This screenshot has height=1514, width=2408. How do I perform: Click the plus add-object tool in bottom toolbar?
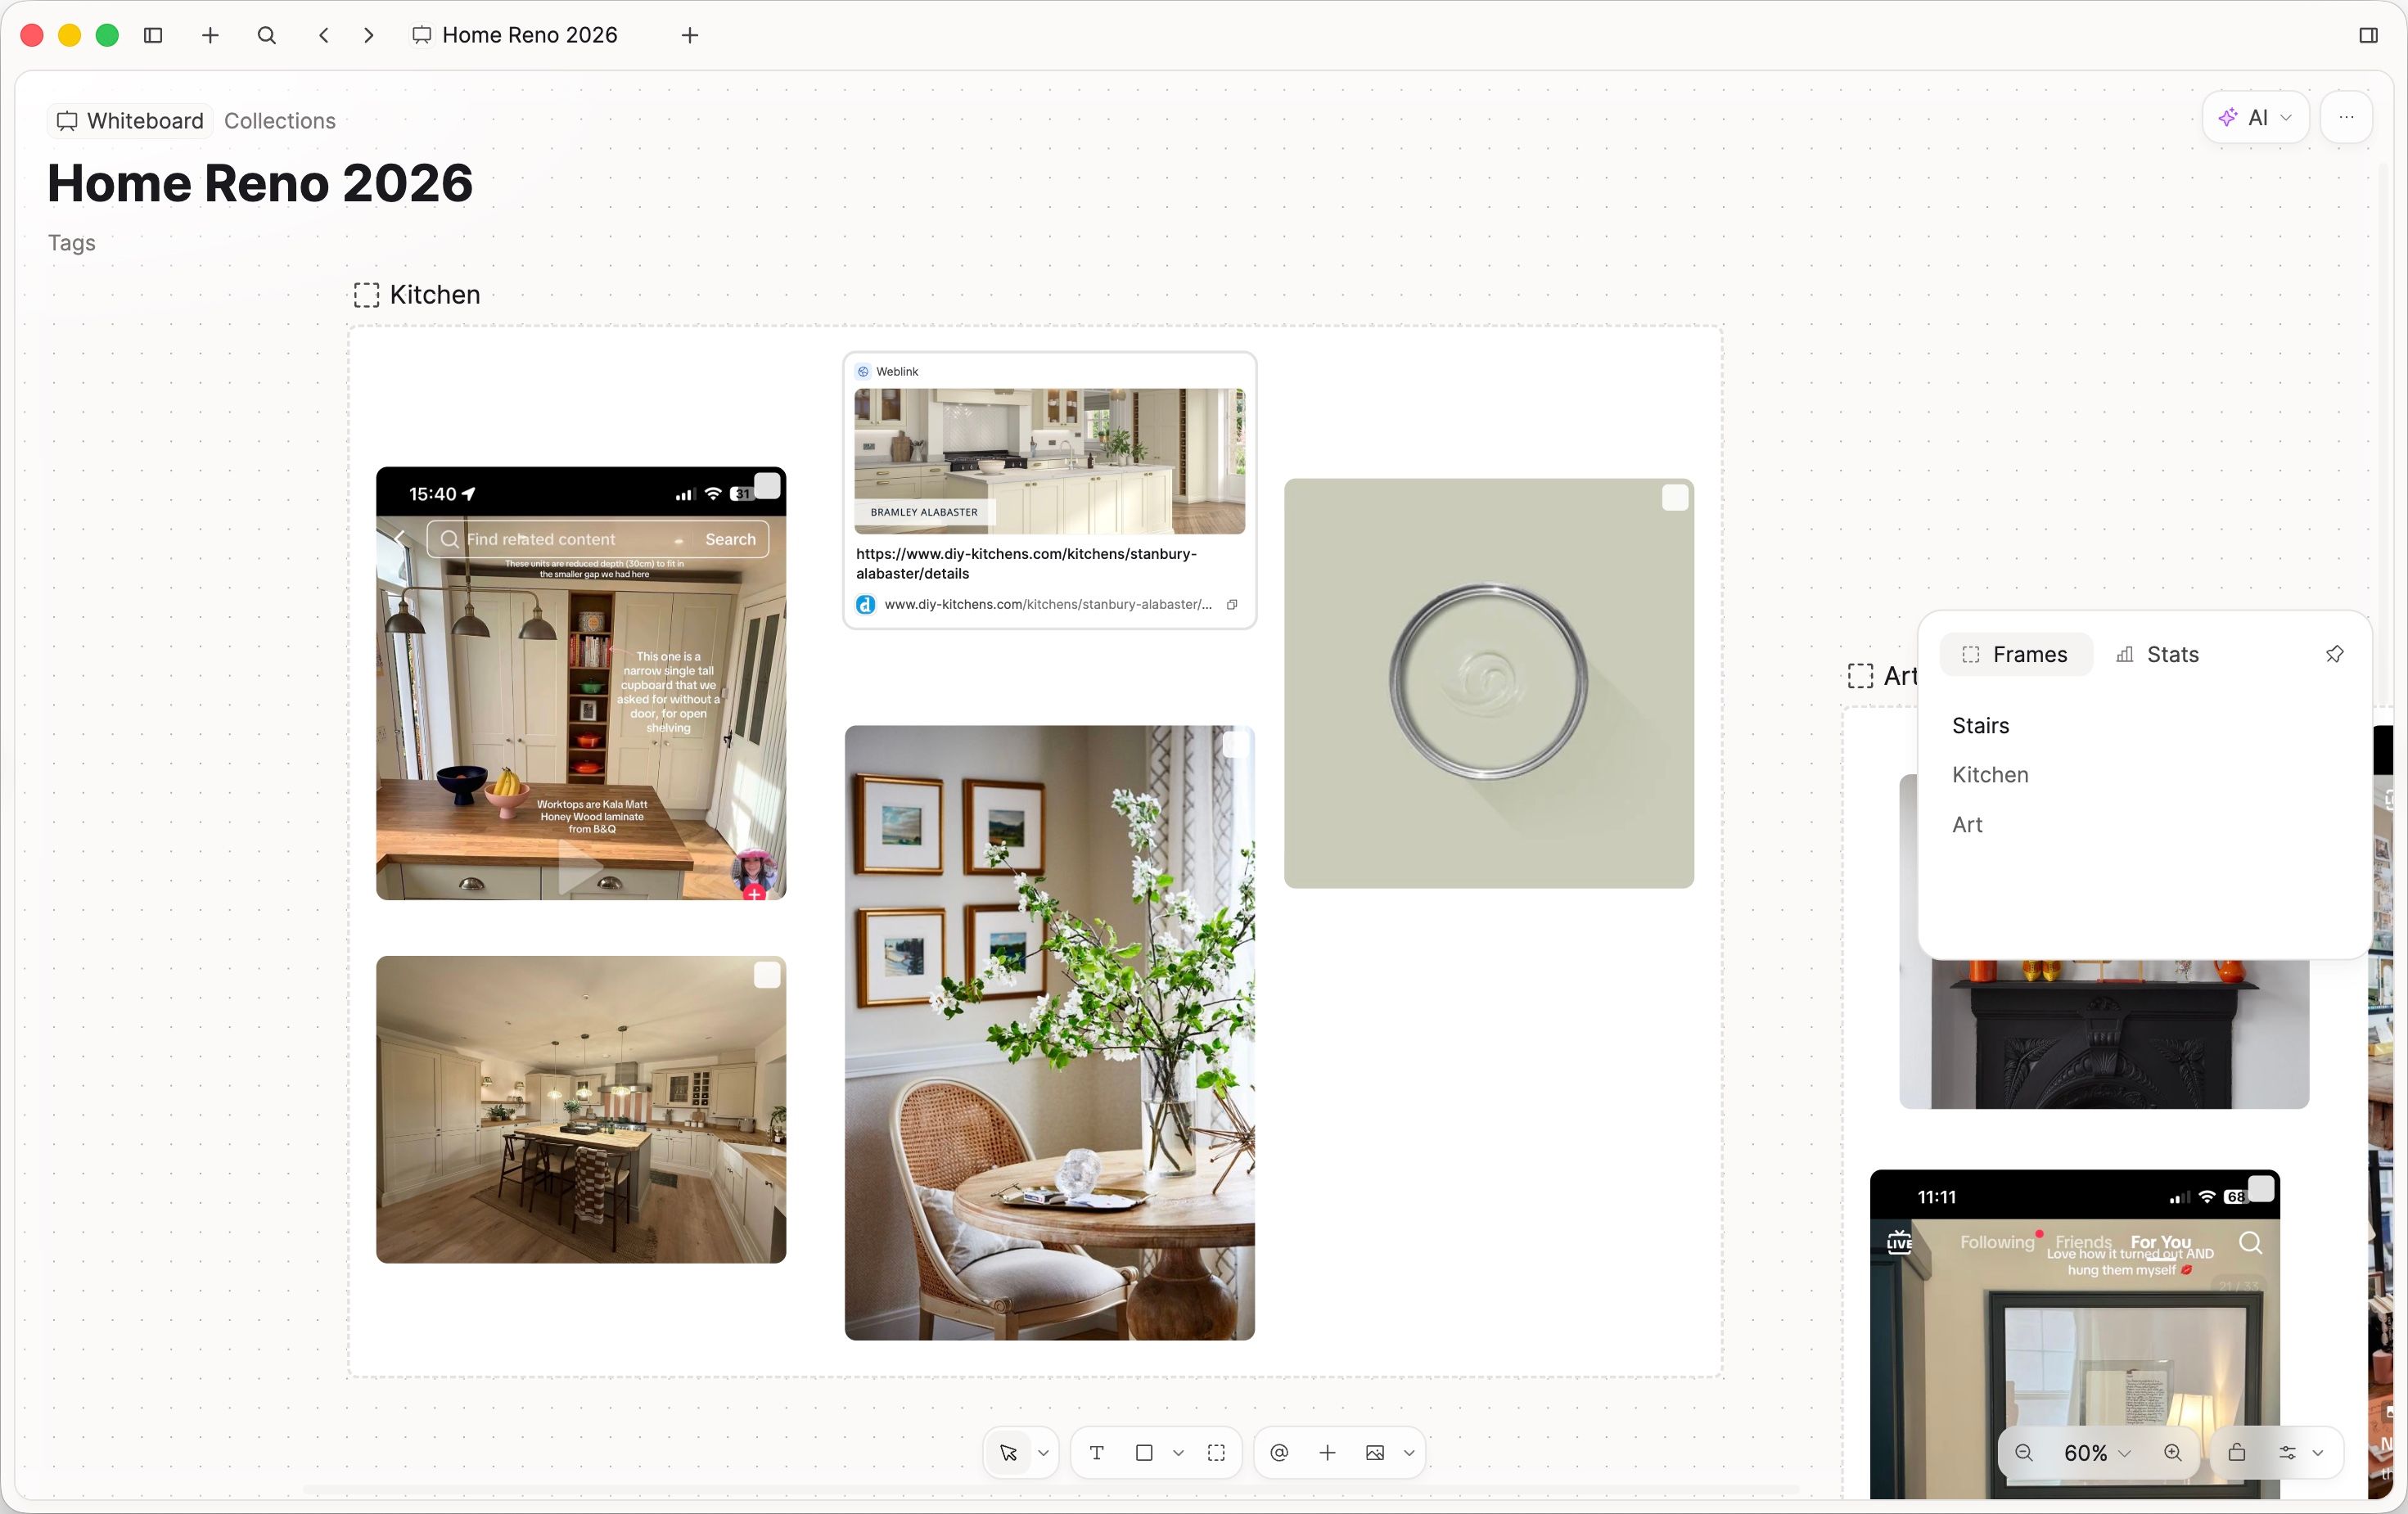click(1327, 1453)
